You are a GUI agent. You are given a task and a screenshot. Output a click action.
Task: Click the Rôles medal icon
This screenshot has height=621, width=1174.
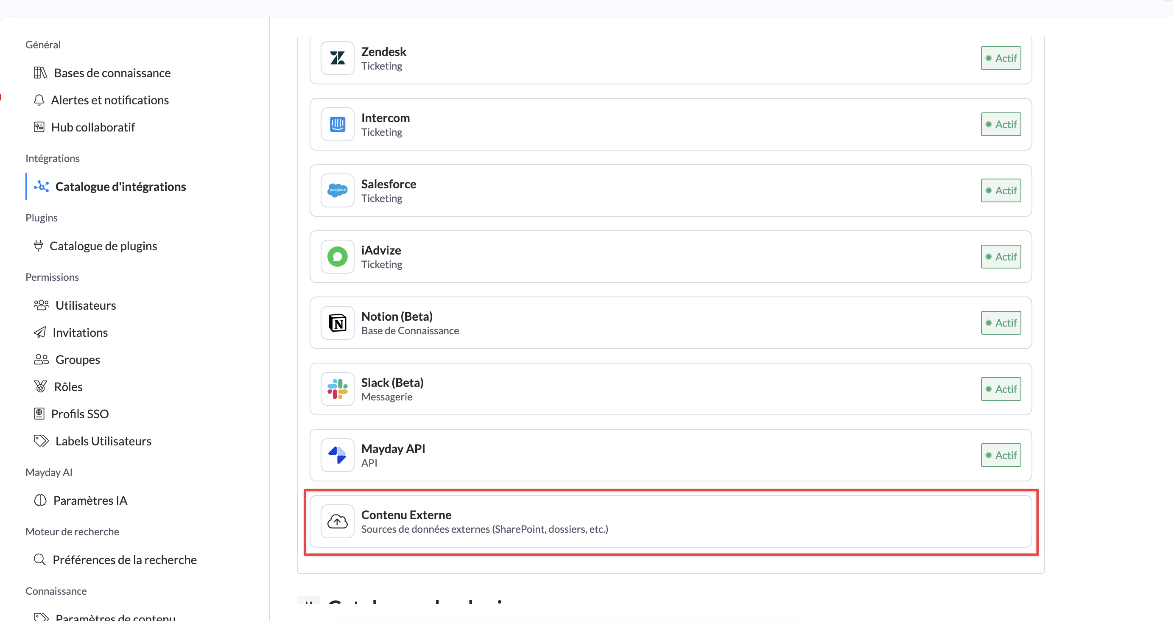pos(40,387)
